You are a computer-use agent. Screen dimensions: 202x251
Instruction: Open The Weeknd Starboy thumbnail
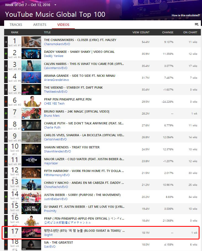[31, 89]
